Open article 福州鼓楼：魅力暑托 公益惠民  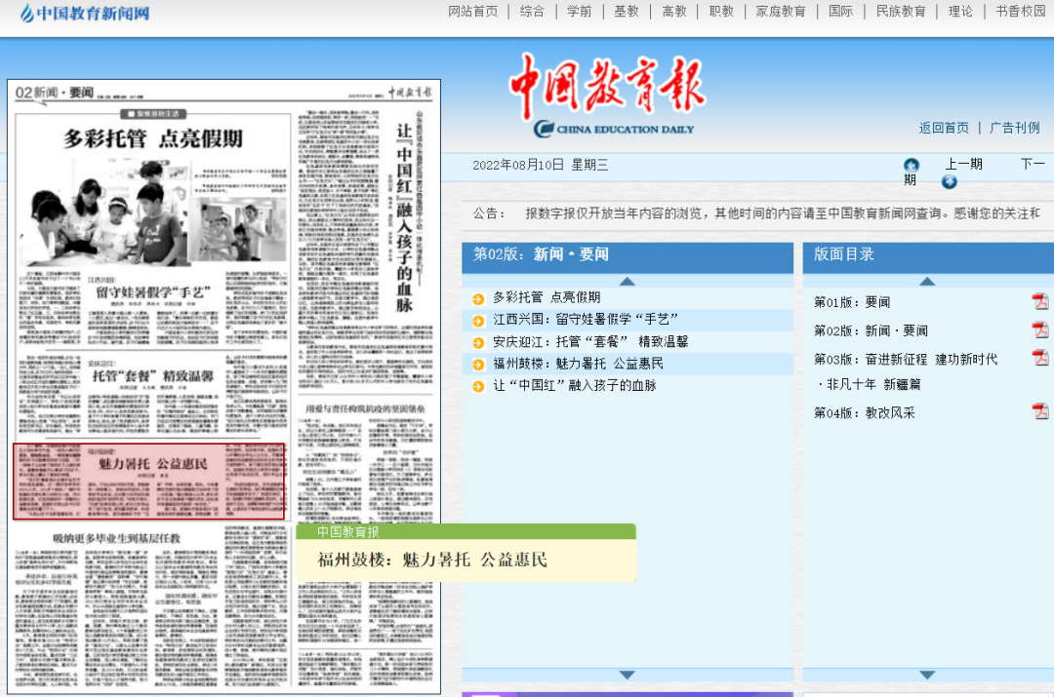[x=578, y=364]
